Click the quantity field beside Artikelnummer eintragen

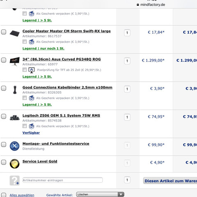(x=127, y=180)
